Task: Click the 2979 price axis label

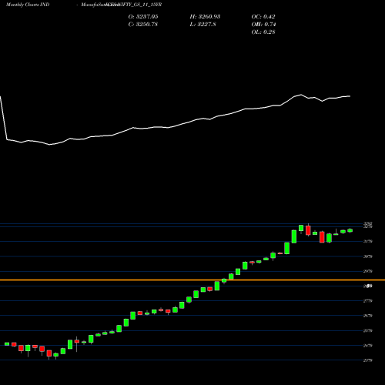Action: point(368,271)
